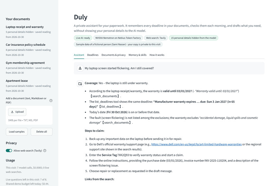Click the Live AI: ready badge
The image size is (280, 186).
click(x=83, y=38)
